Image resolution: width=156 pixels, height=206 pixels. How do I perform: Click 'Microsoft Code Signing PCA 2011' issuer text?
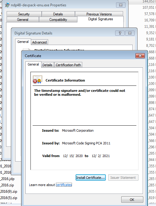pos(86,143)
